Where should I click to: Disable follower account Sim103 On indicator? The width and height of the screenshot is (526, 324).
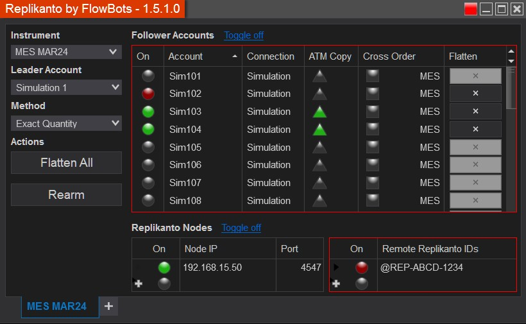coord(148,112)
